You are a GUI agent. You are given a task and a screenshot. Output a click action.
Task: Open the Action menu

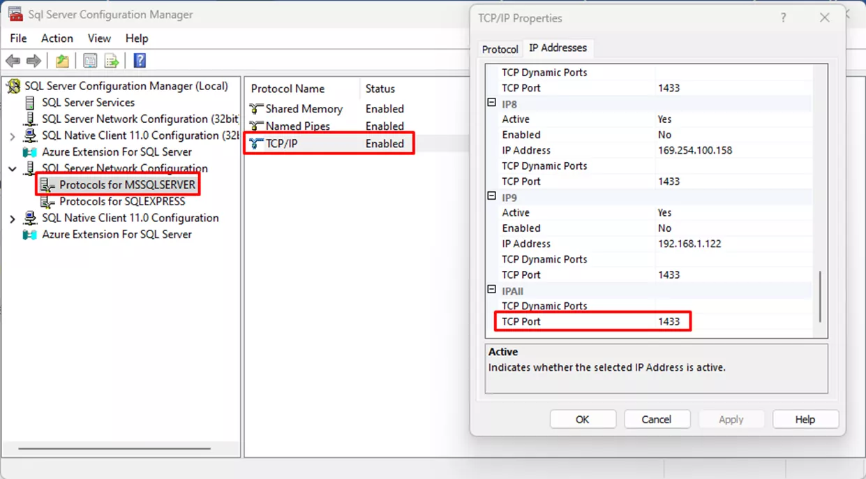57,38
